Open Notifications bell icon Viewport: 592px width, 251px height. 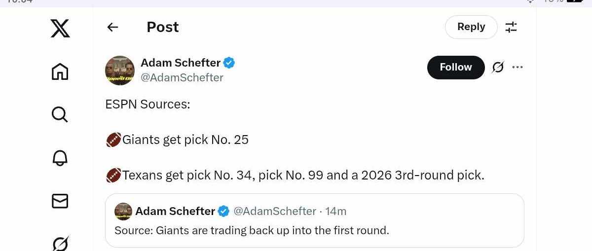60,158
